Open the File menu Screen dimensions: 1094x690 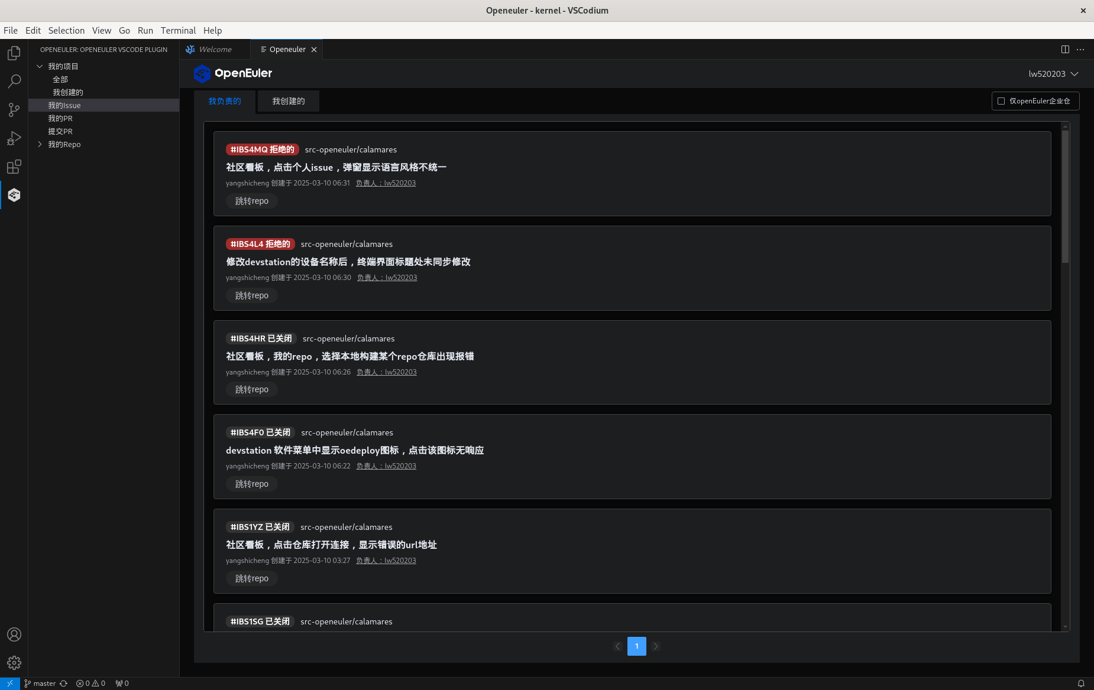[x=11, y=31]
